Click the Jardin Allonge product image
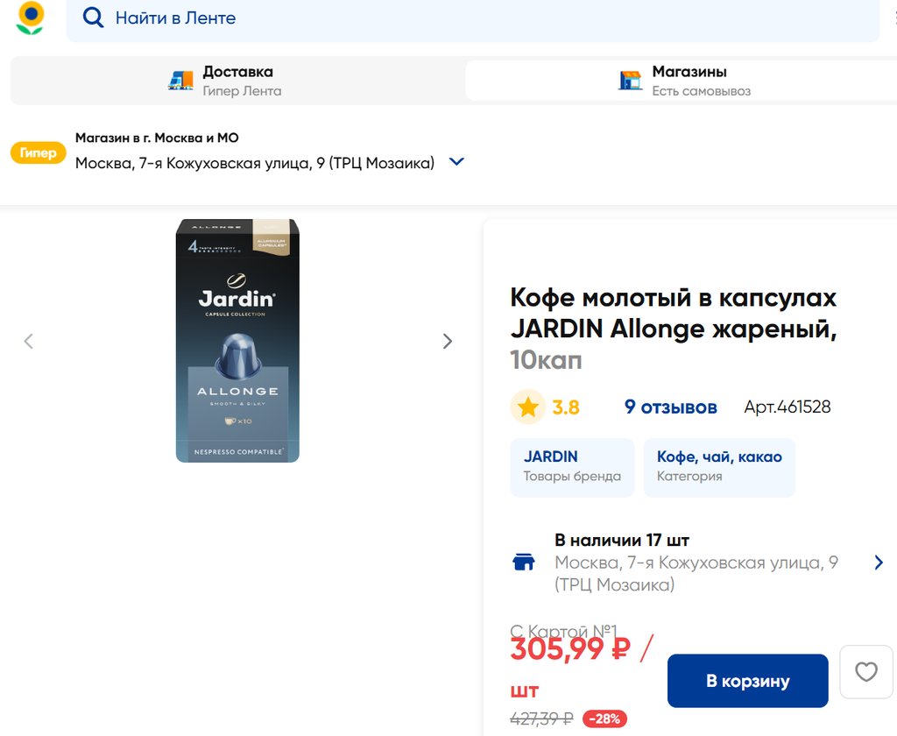897x736 pixels. [237, 341]
